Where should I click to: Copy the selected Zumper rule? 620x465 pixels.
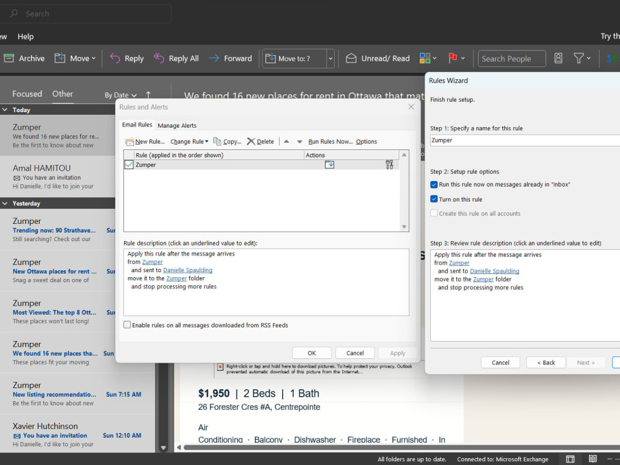coord(227,141)
